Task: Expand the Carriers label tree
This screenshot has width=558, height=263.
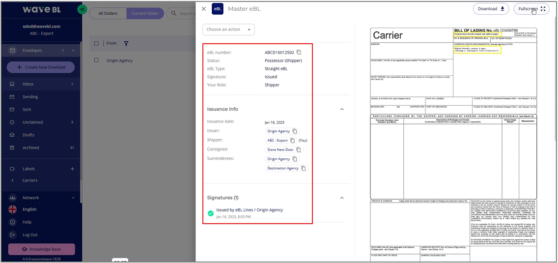Action: pyautogui.click(x=12, y=181)
